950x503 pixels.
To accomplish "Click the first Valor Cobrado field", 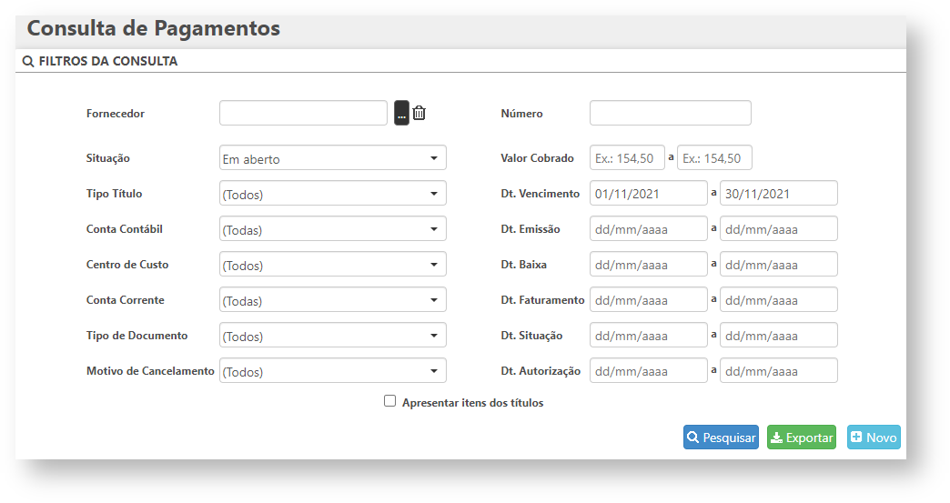I will point(627,158).
